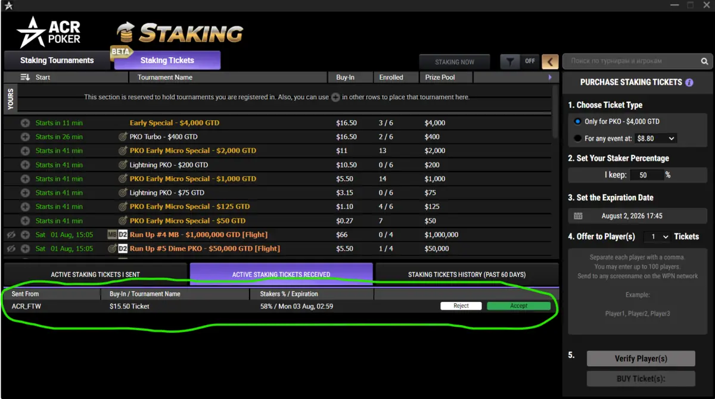
Task: Click plus icon for Lightning PKO $75 GTD
Action: [25, 192]
